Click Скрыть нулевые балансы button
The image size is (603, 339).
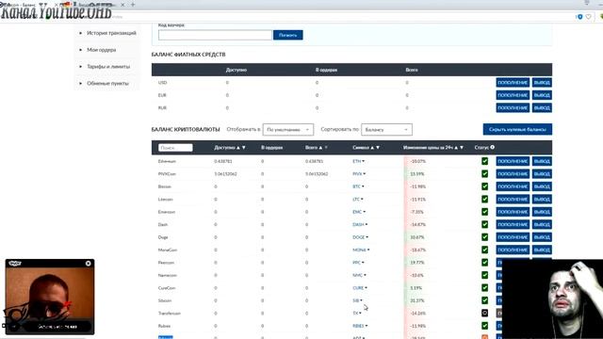(517, 130)
